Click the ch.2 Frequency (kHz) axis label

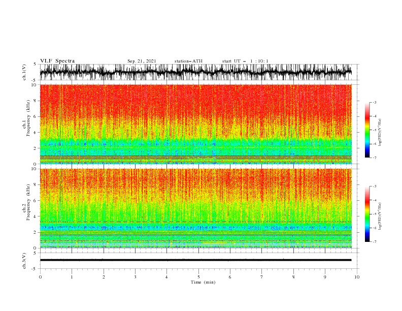coord(26,208)
